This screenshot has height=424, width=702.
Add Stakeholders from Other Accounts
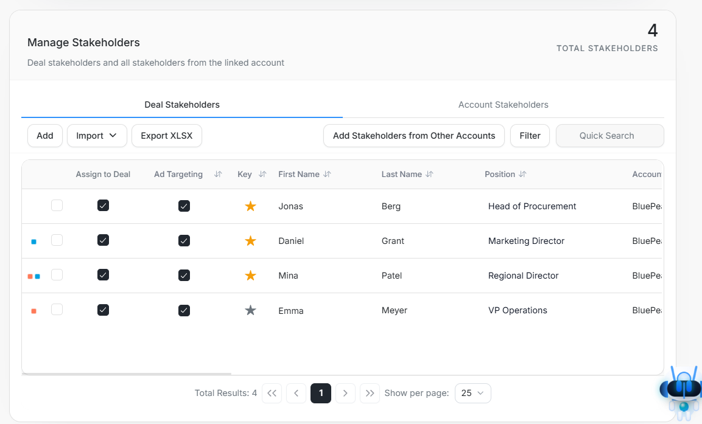coord(414,136)
